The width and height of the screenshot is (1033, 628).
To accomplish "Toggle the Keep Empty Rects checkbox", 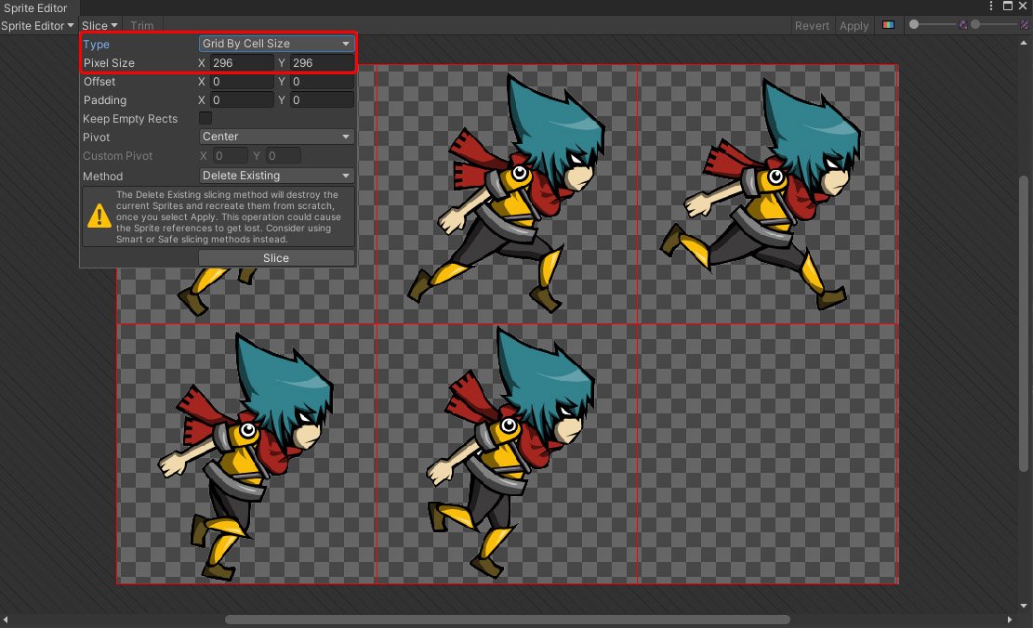I will [x=205, y=118].
